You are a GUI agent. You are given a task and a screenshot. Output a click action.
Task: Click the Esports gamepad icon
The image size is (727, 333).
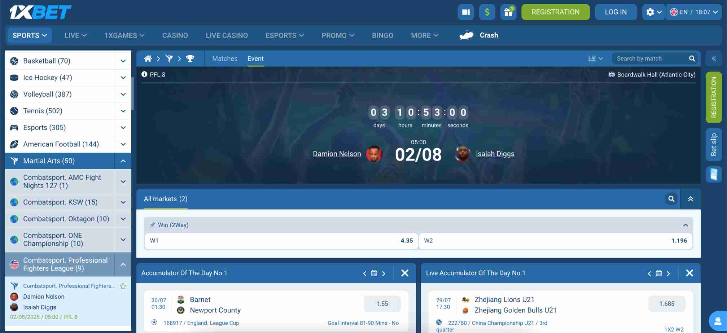coord(14,127)
